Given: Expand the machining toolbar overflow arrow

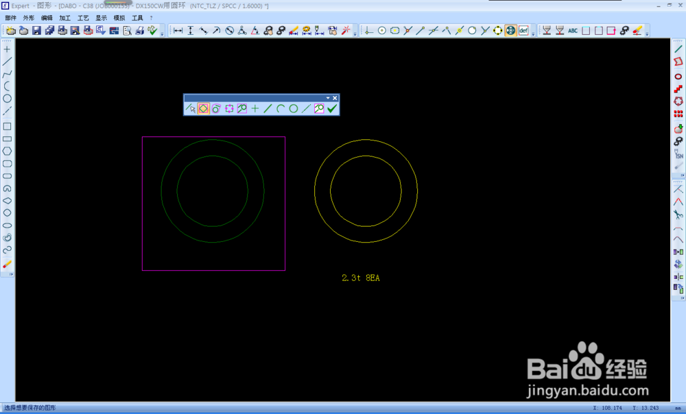Looking at the screenshot, I should coord(647,33).
